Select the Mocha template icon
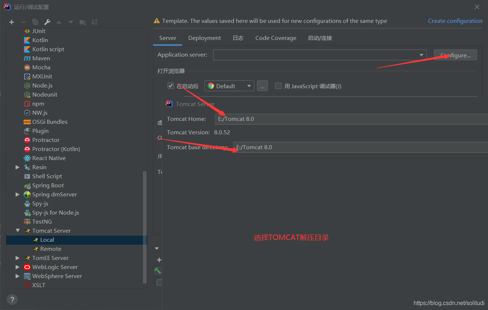This screenshot has width=488, height=310. tap(27, 68)
